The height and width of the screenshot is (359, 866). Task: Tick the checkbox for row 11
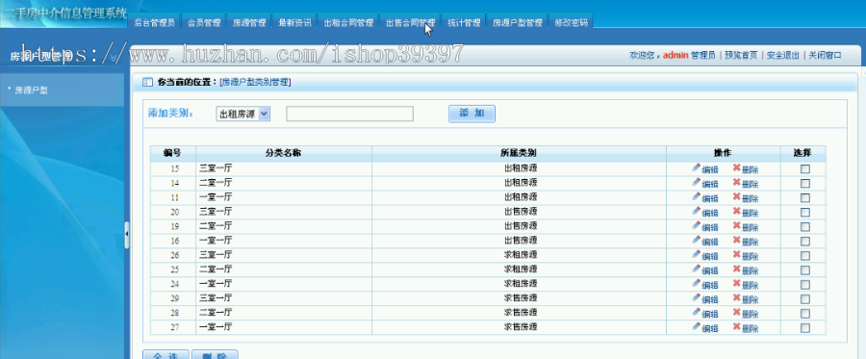[804, 197]
